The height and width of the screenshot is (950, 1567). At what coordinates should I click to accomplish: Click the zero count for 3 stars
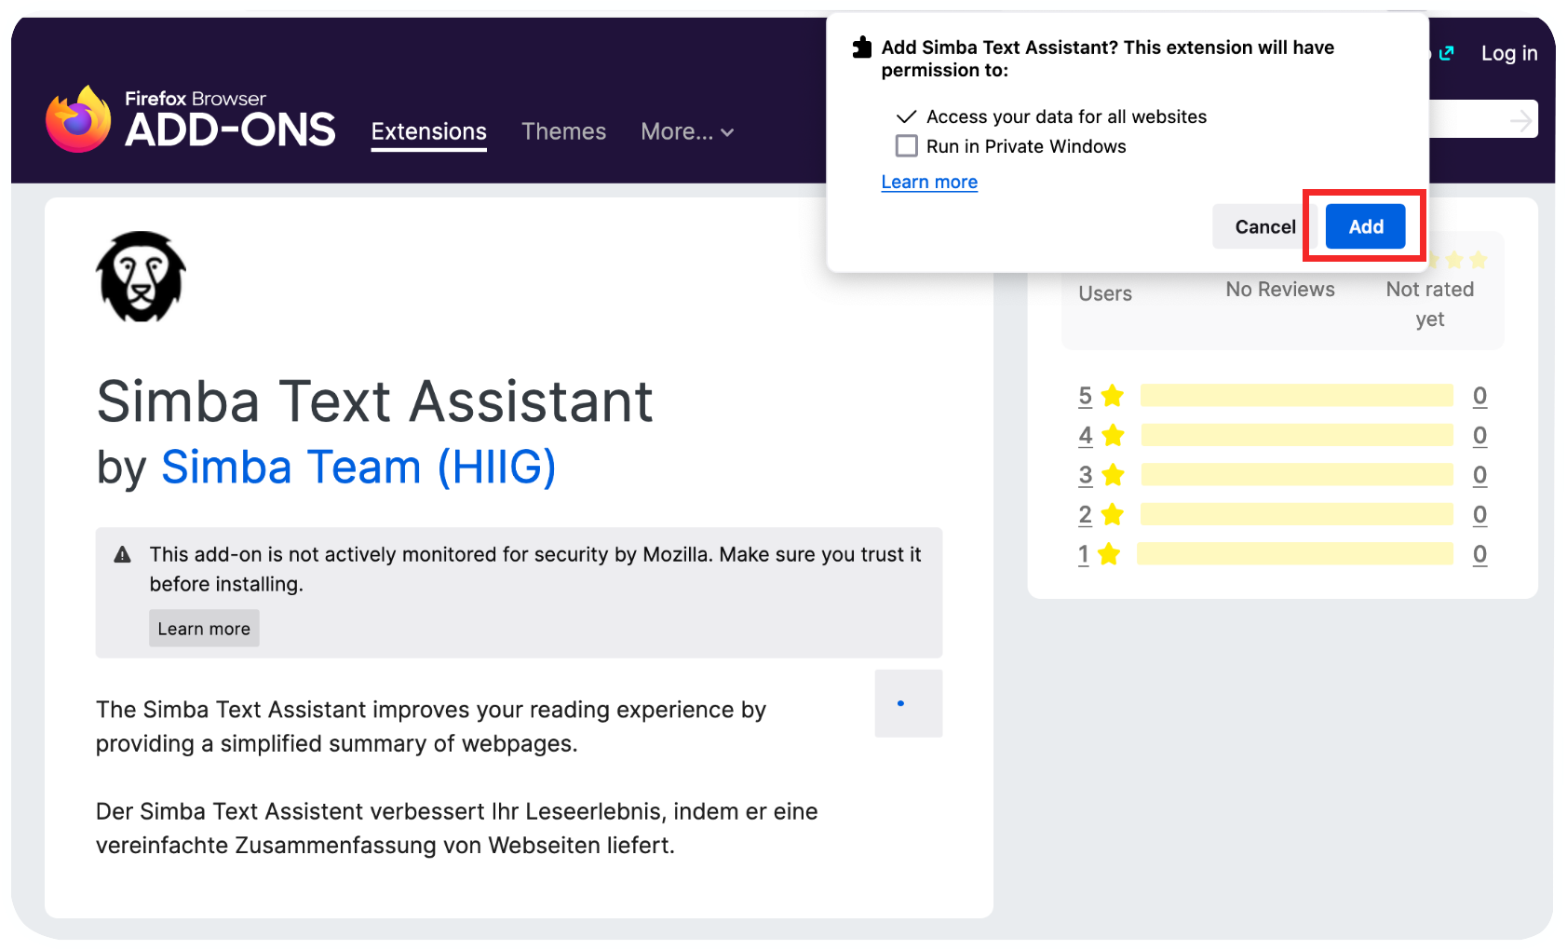[1479, 475]
